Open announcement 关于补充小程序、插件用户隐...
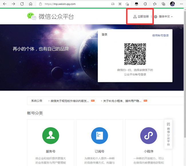 point(122,101)
